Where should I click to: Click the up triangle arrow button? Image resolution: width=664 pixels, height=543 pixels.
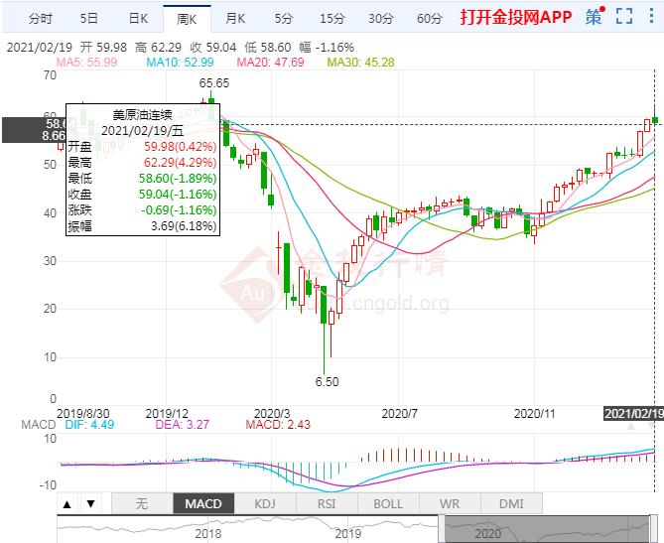point(67,503)
